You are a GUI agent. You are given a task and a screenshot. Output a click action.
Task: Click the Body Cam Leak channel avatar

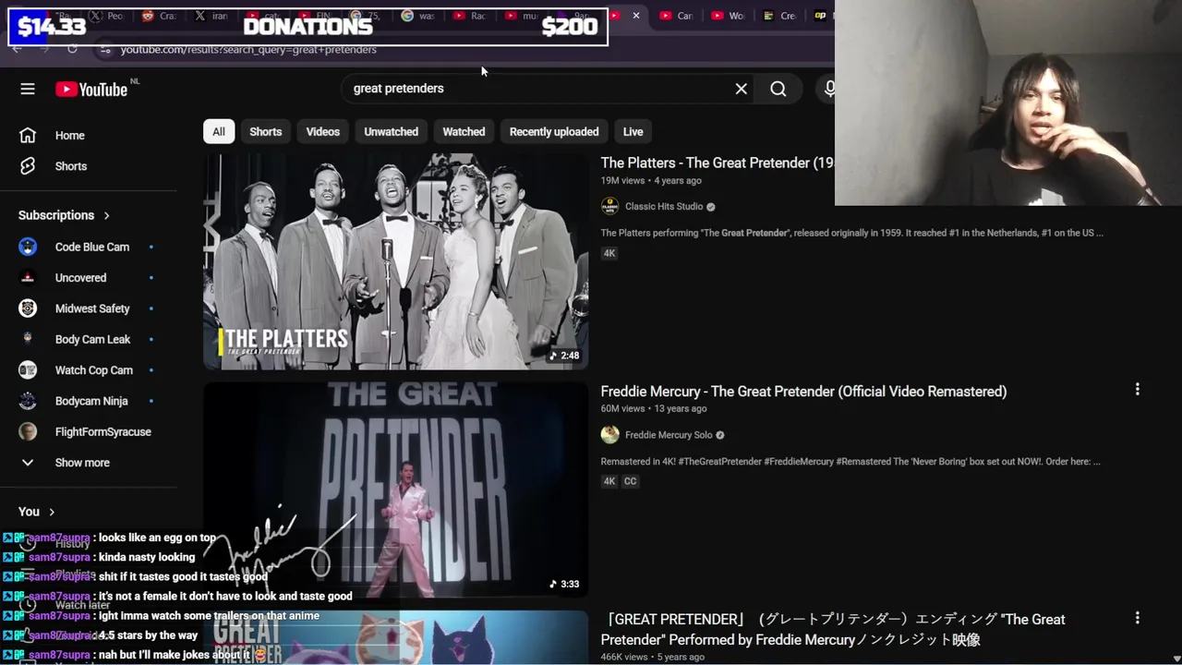tap(28, 339)
